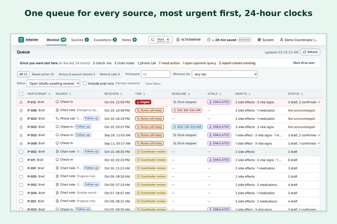Switch to the Worklist tab
The height and width of the screenshot is (224, 337).
pyautogui.click(x=56, y=40)
